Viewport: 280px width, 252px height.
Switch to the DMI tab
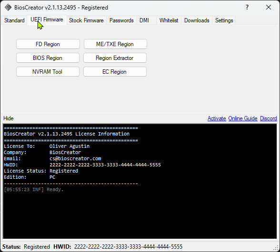(144, 20)
